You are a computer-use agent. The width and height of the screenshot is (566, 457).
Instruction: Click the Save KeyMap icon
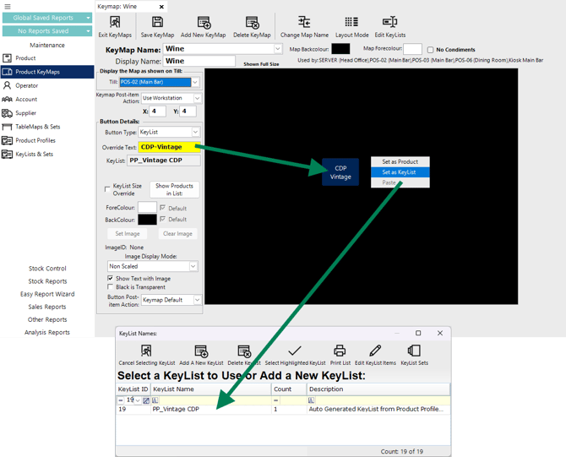157,26
